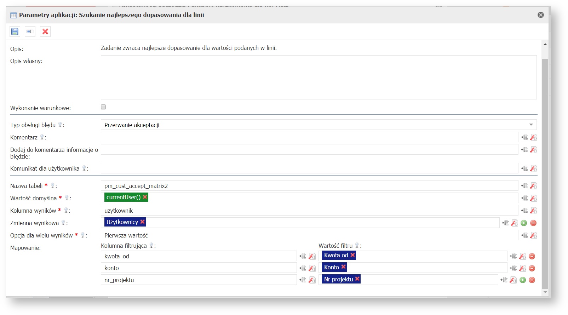Click scrollbar down arrow in dialog

click(545, 292)
